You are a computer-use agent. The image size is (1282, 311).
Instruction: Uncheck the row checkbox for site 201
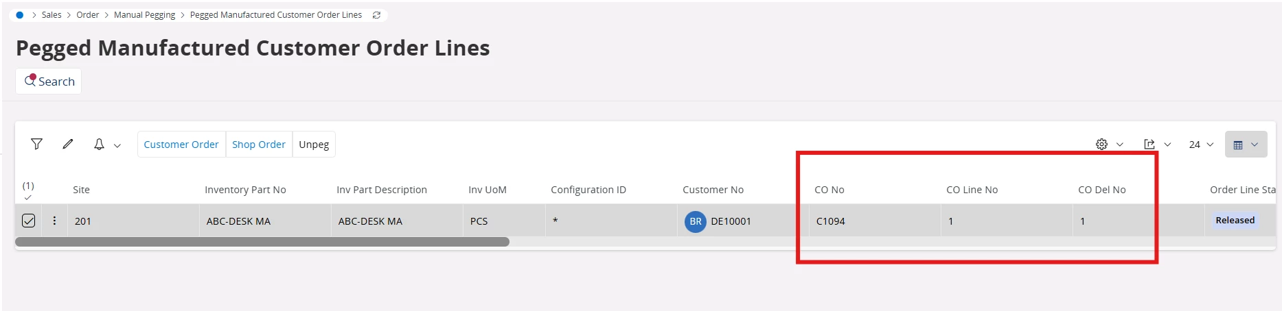29,221
